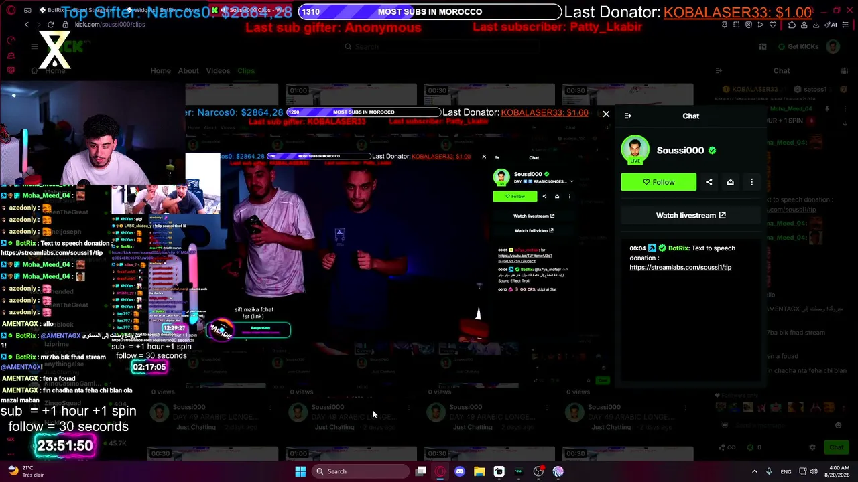Open Soussi000 profile avatar in clip panel
The width and height of the screenshot is (858, 482).
635,150
